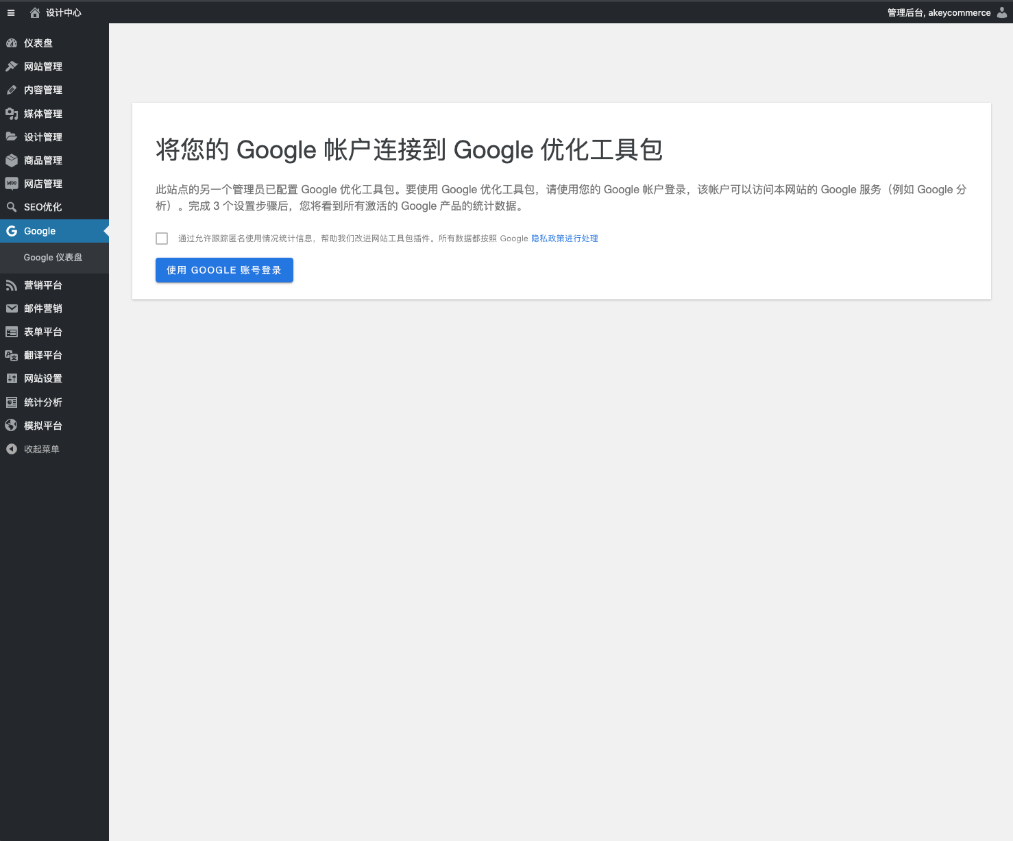Toggle the hamburger menu icon in top bar
This screenshot has height=841, width=1013.
coord(11,12)
